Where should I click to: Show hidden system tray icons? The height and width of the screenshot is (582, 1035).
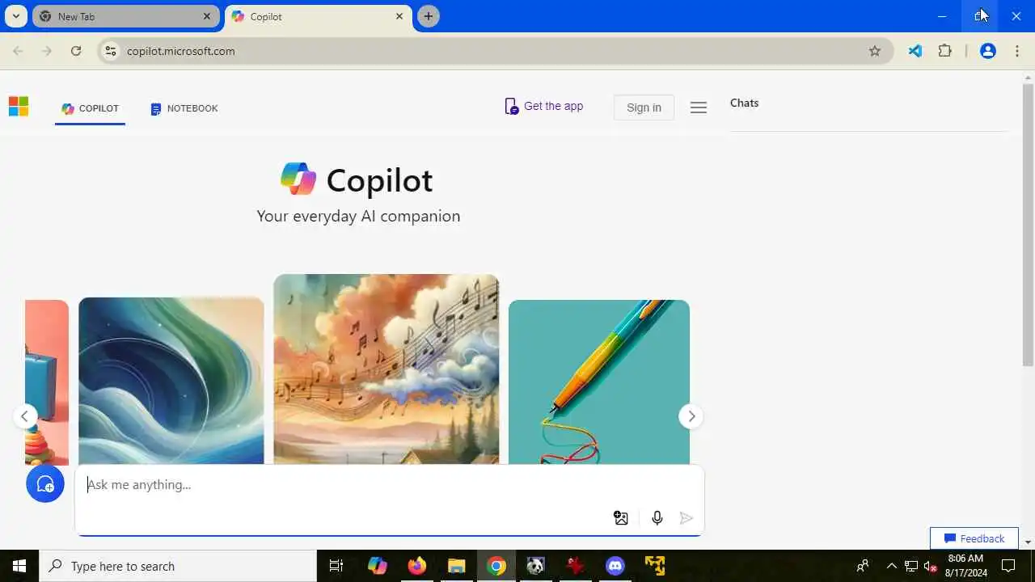point(891,566)
